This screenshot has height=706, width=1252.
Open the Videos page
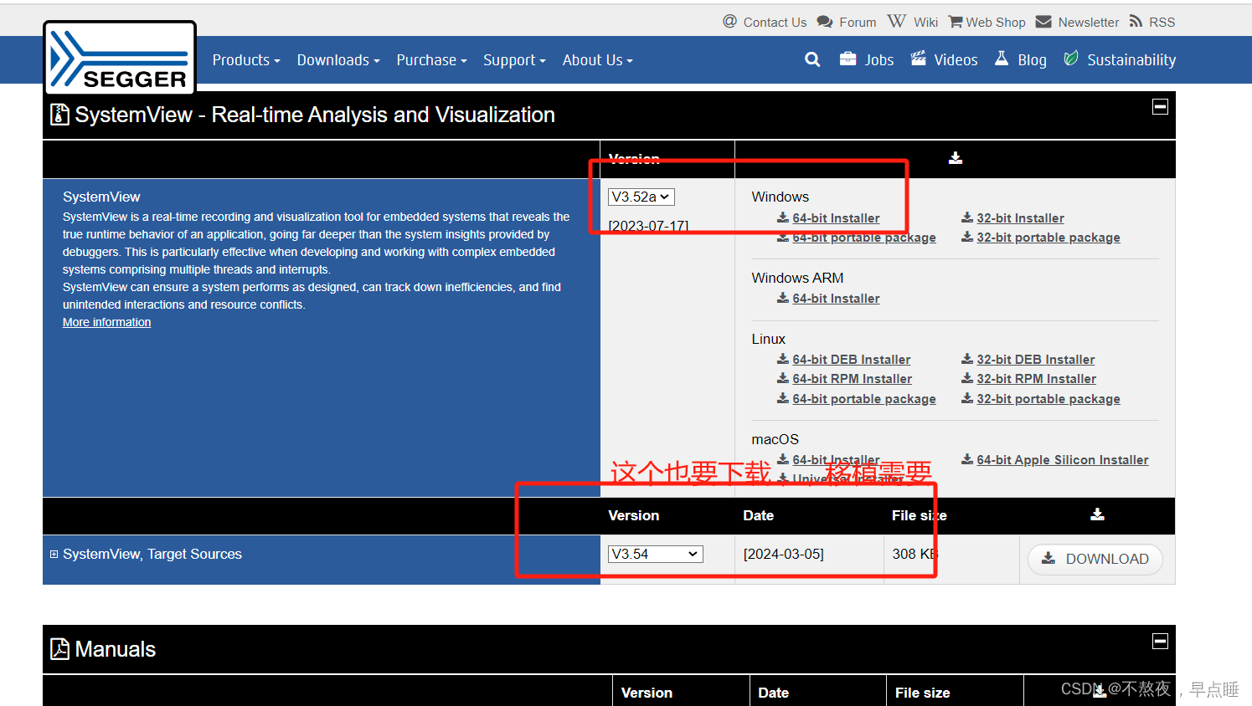pos(944,59)
